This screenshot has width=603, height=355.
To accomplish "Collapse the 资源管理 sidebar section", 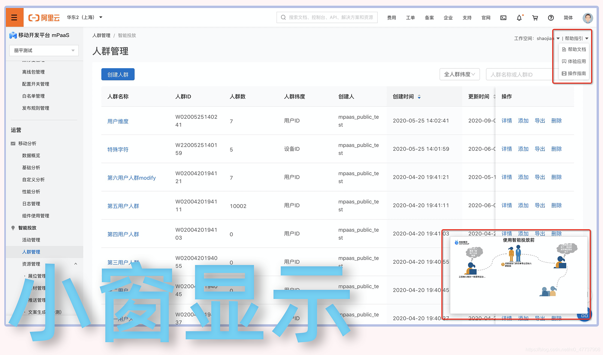I will tap(76, 264).
